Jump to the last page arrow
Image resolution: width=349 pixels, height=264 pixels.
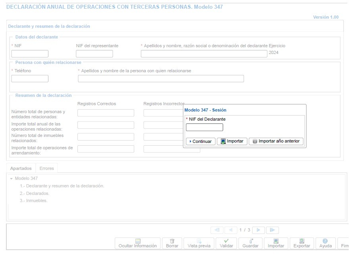click(x=272, y=230)
